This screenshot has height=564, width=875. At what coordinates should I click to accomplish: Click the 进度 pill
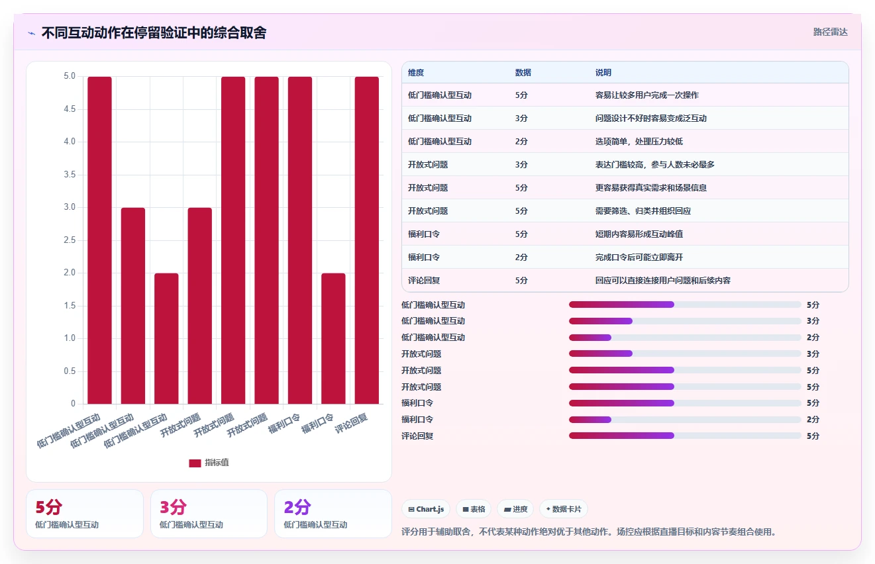[515, 509]
